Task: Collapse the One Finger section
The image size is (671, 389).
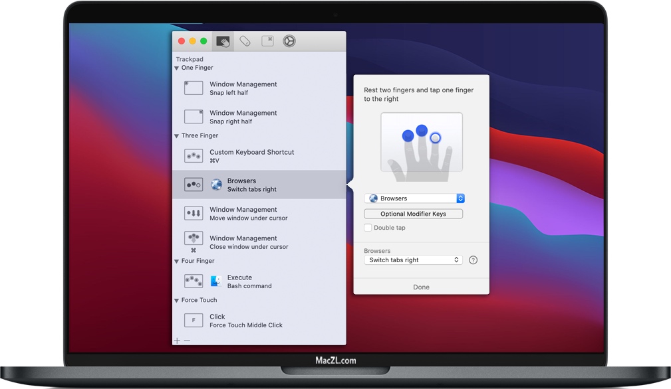Action: point(177,68)
